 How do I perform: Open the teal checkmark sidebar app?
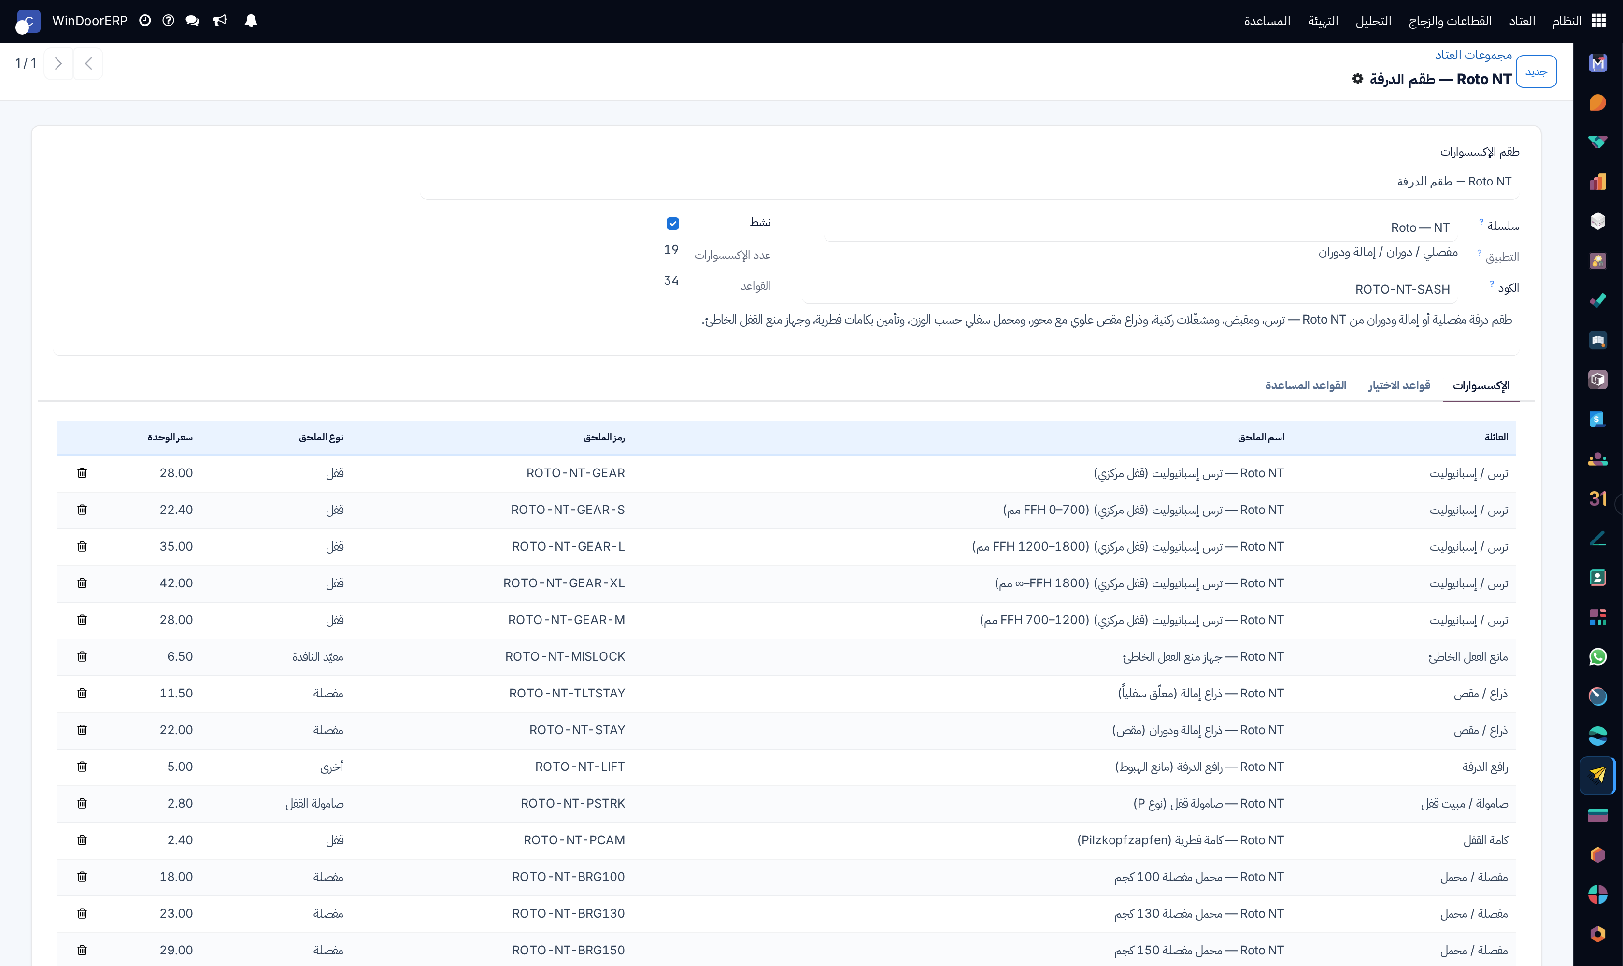click(1597, 301)
